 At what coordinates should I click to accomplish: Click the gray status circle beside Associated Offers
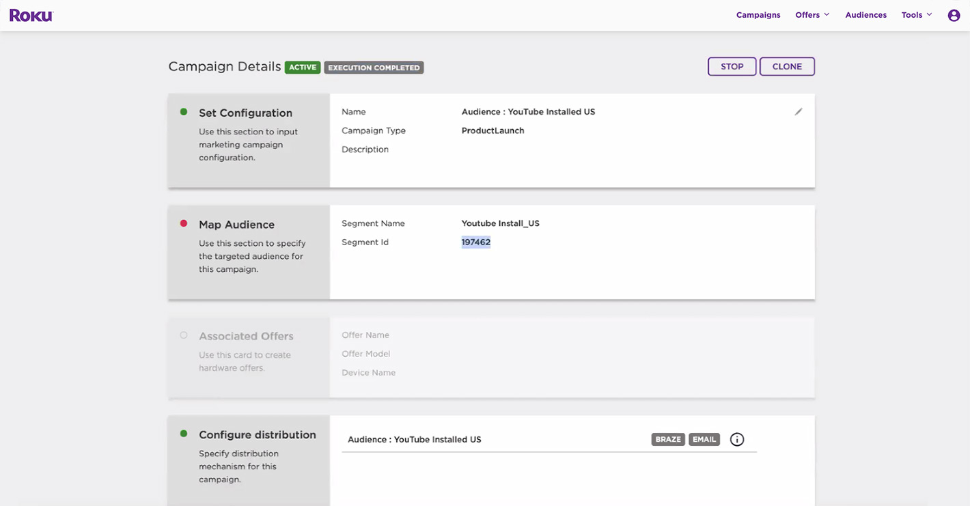(184, 335)
